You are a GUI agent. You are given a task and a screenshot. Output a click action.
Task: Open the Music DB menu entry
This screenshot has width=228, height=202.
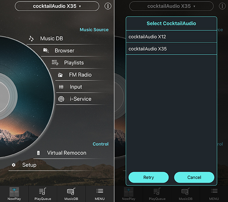[52, 38]
